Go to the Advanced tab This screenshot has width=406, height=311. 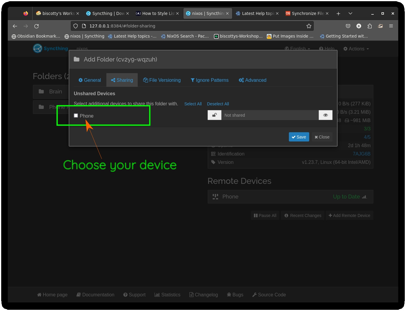coord(252,80)
